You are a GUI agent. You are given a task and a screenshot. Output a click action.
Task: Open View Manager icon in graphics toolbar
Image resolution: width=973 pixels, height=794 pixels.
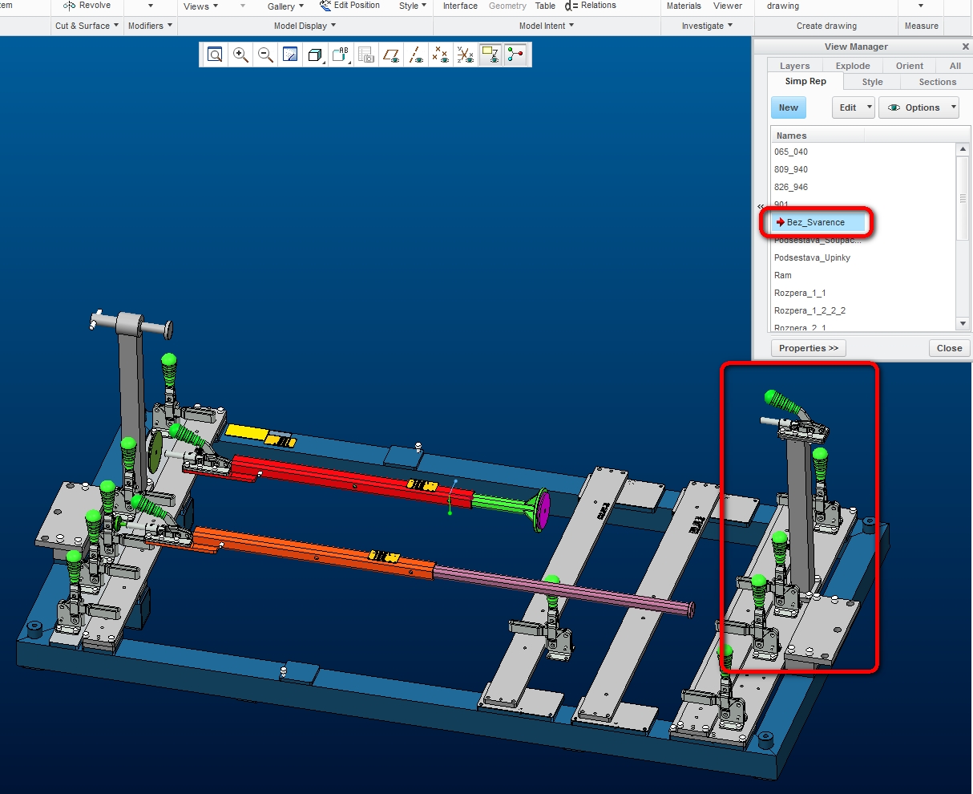coord(366,55)
